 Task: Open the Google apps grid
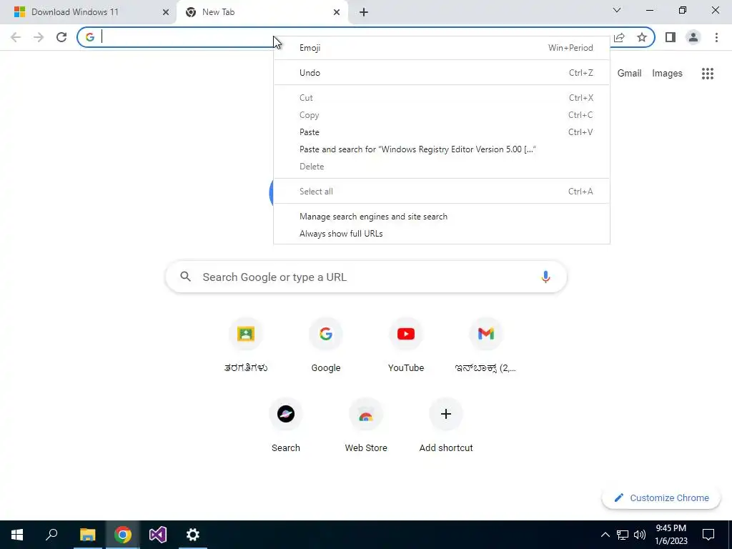708,74
